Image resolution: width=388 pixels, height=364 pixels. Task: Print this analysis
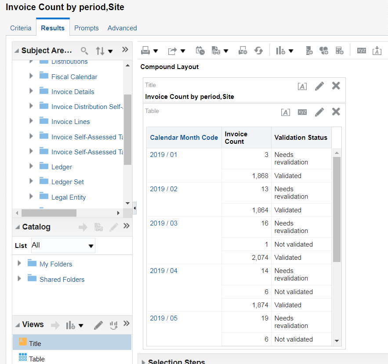146,51
